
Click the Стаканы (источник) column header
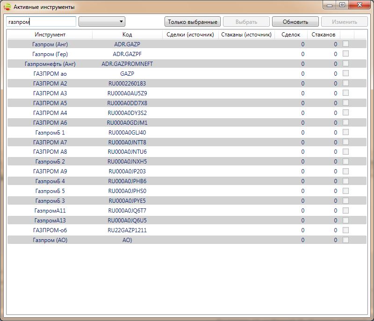pyautogui.click(x=246, y=35)
